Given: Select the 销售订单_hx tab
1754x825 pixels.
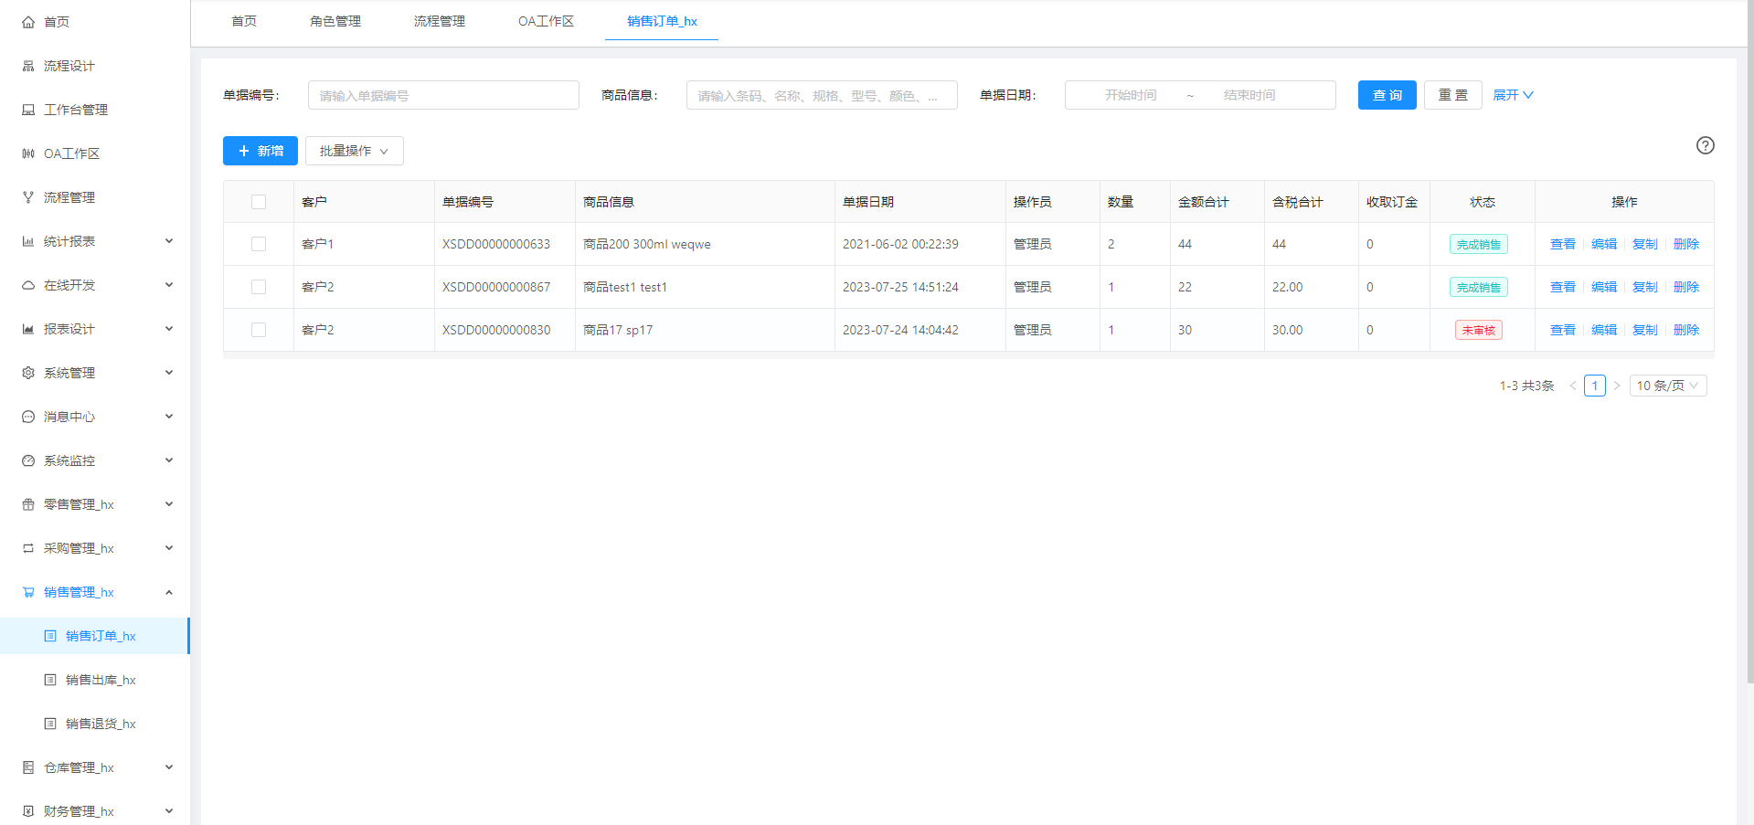Looking at the screenshot, I should tap(662, 21).
